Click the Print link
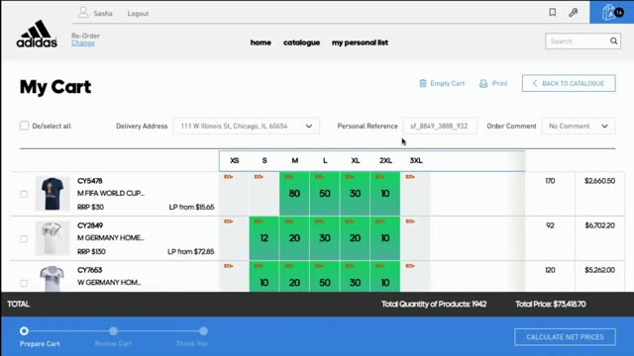 click(499, 83)
